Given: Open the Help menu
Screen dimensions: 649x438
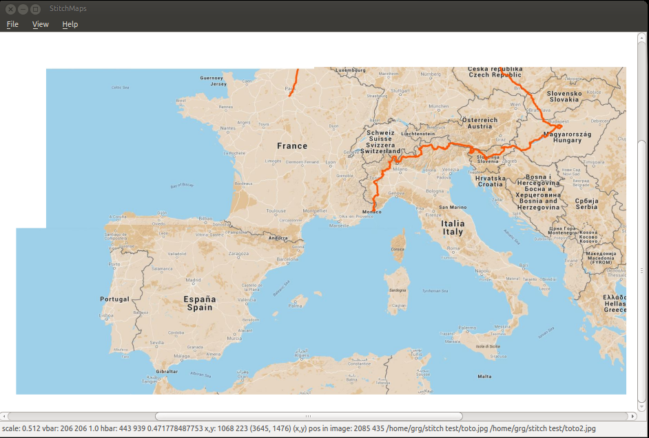Looking at the screenshot, I should [x=70, y=24].
